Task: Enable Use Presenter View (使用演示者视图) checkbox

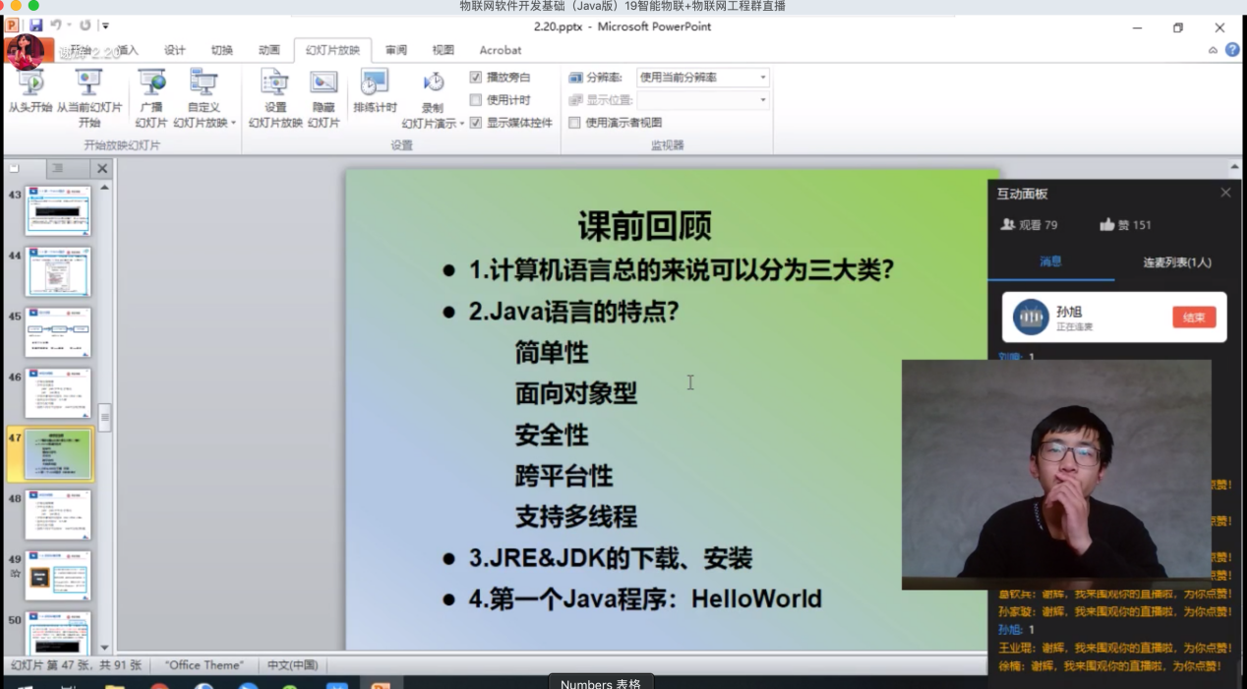Action: point(575,123)
